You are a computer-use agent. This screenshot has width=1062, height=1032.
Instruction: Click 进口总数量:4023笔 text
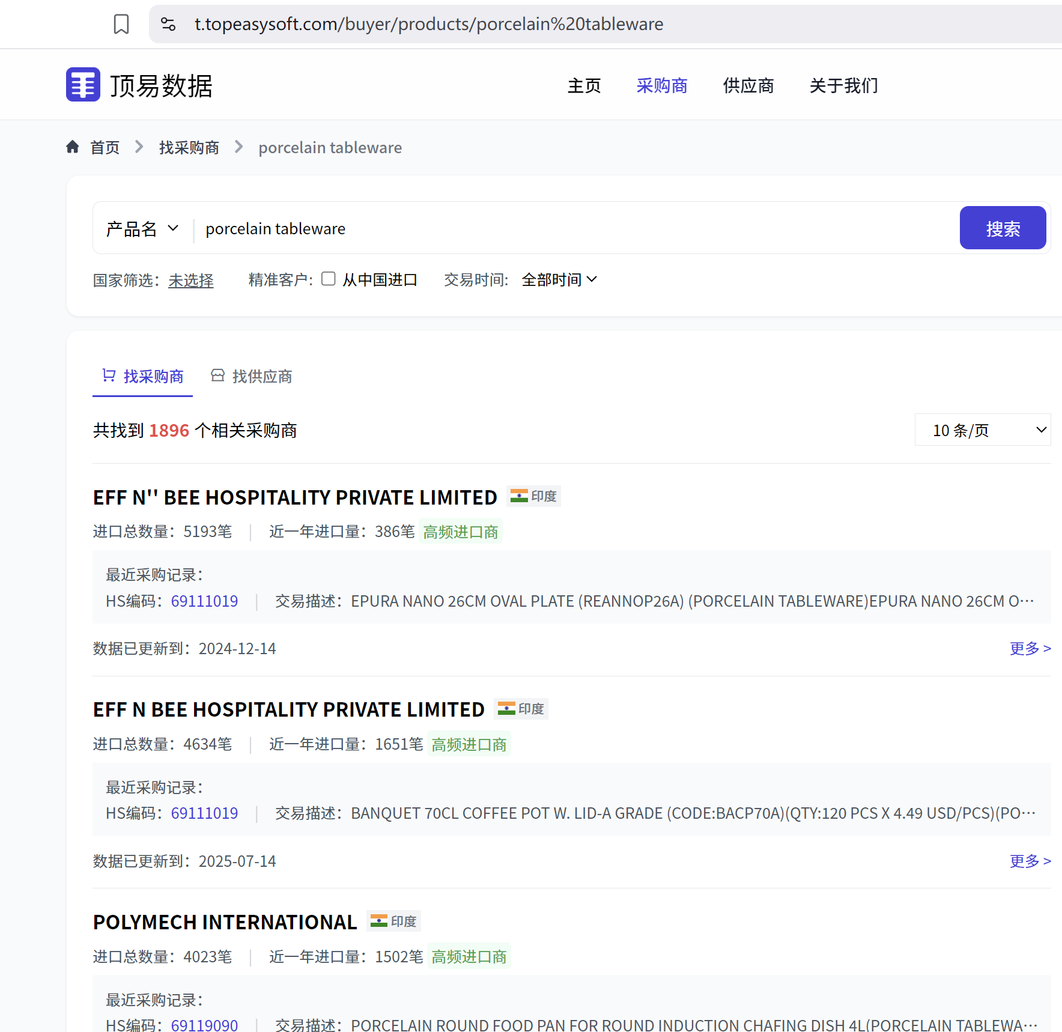(x=162, y=956)
